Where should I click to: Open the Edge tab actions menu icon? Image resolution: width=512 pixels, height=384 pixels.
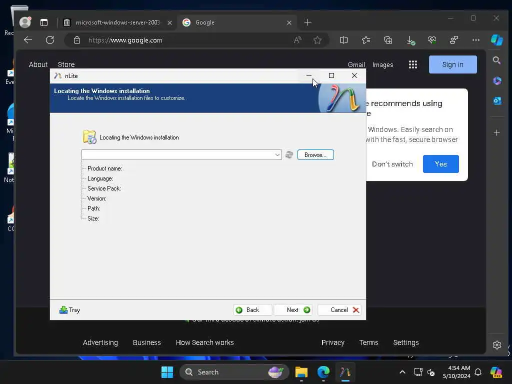click(x=44, y=22)
